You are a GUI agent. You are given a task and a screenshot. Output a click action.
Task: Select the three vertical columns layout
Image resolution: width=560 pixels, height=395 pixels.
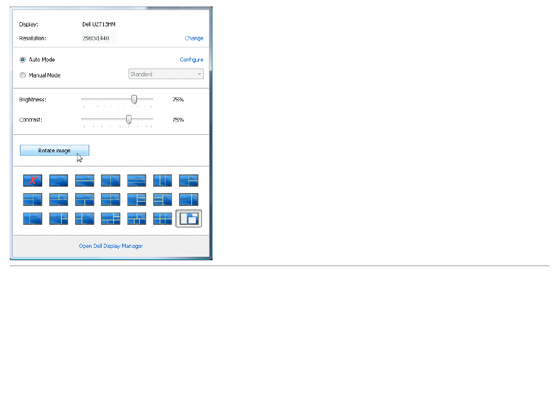click(163, 181)
